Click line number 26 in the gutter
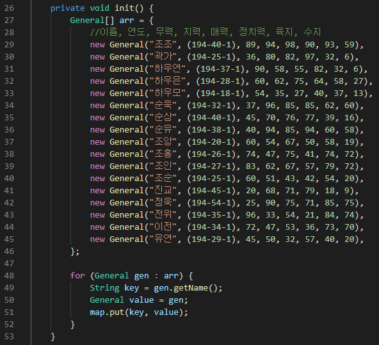The image size is (379, 345). pyautogui.click(x=9, y=8)
